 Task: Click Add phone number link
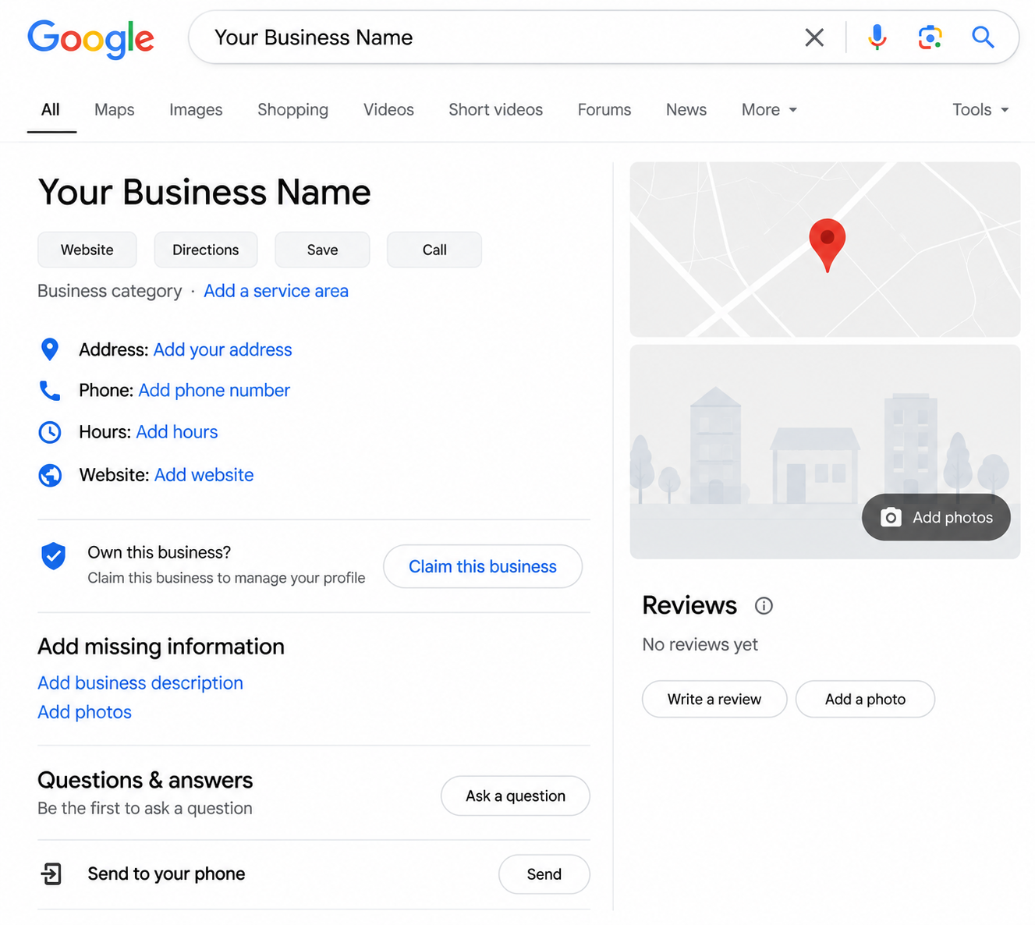[x=214, y=390]
